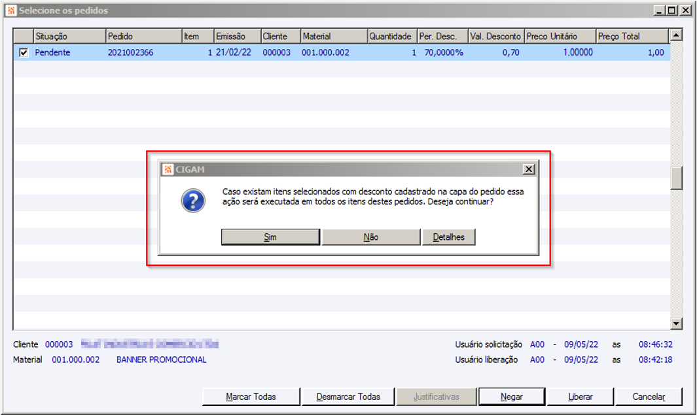Click the Liberar button
Viewport: 697px width, 415px height.
click(580, 397)
